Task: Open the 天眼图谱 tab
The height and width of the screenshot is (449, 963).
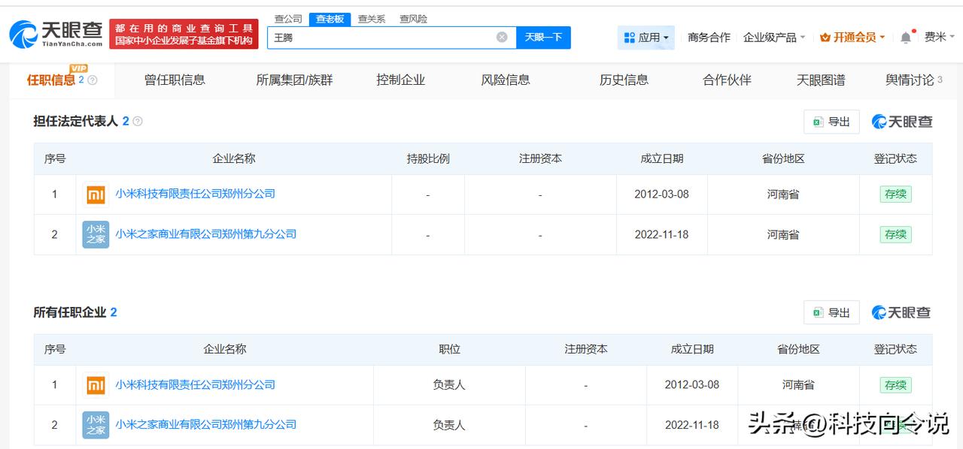Action: pos(821,80)
